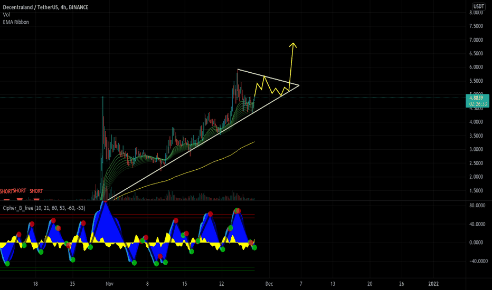
Task: Select the yellow projection arrow head
Action: (x=293, y=45)
